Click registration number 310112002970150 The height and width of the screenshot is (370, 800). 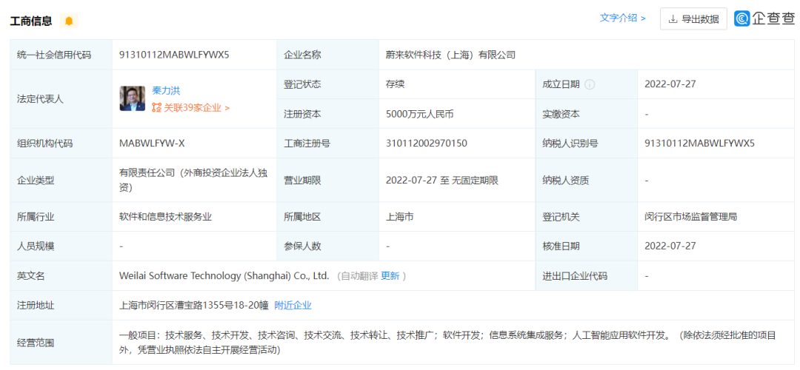[427, 144]
